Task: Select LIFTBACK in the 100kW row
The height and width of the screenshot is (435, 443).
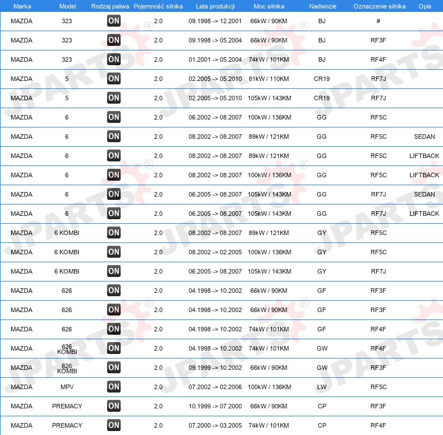Action: (x=424, y=175)
